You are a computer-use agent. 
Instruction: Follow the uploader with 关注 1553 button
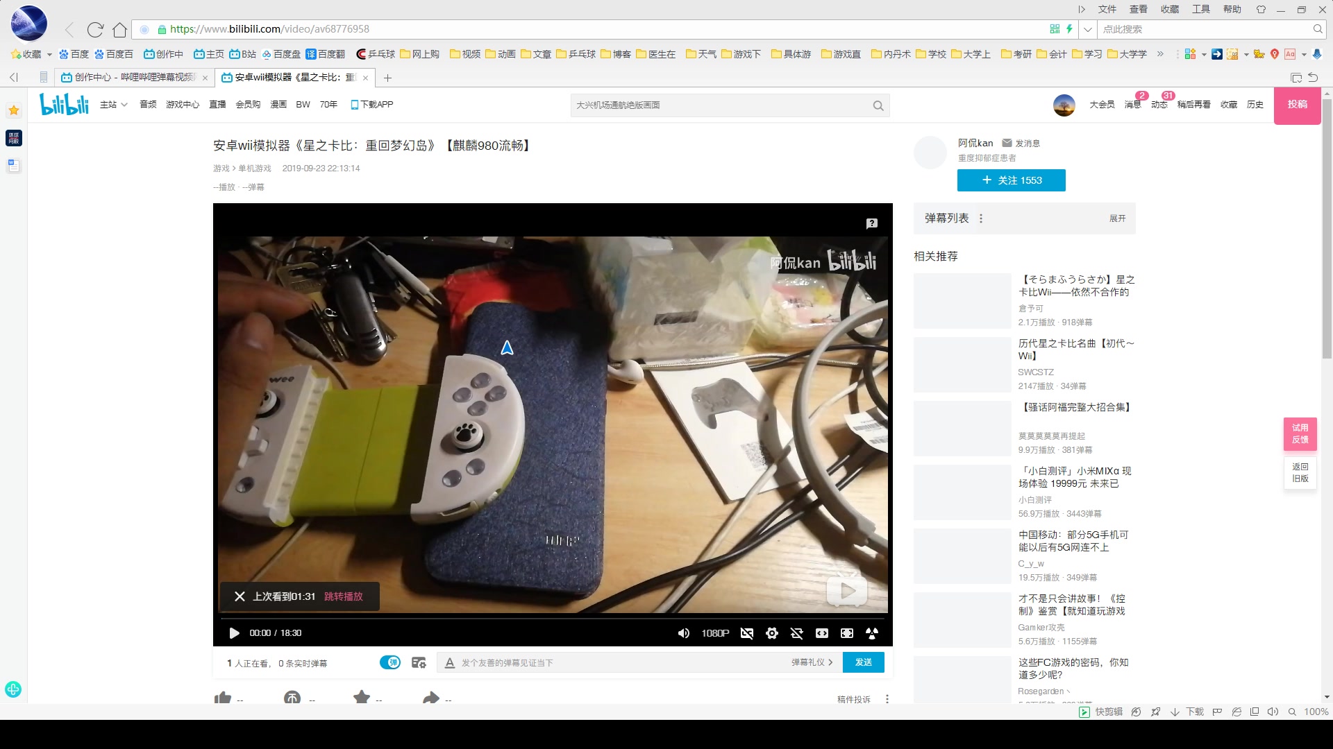tap(1012, 180)
